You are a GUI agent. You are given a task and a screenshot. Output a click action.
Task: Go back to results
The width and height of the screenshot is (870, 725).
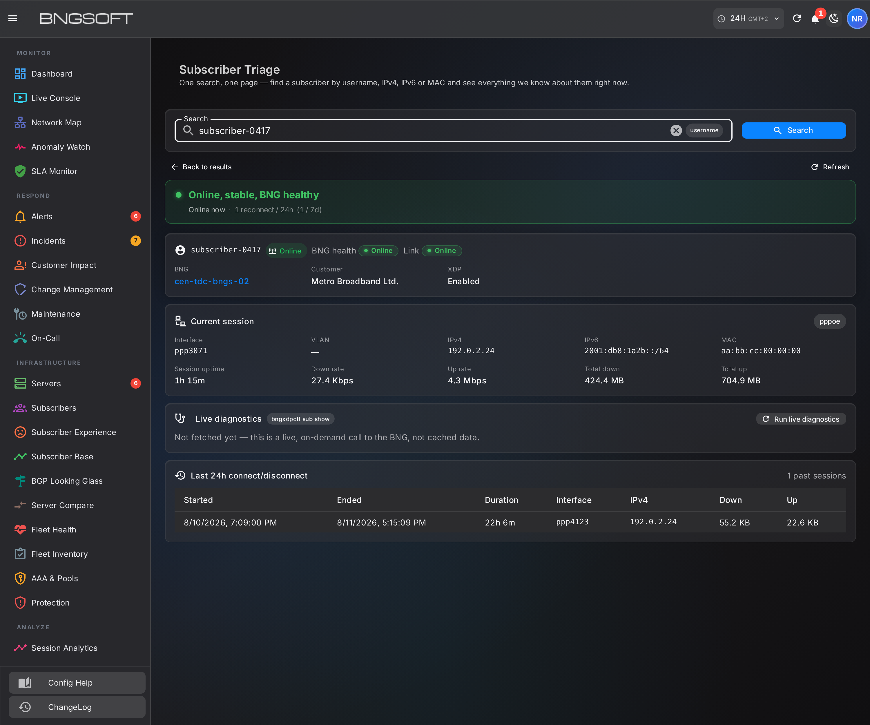[201, 167]
